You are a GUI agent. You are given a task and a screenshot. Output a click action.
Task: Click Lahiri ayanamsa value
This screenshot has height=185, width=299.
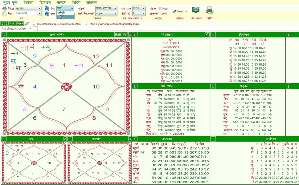(x=164, y=14)
